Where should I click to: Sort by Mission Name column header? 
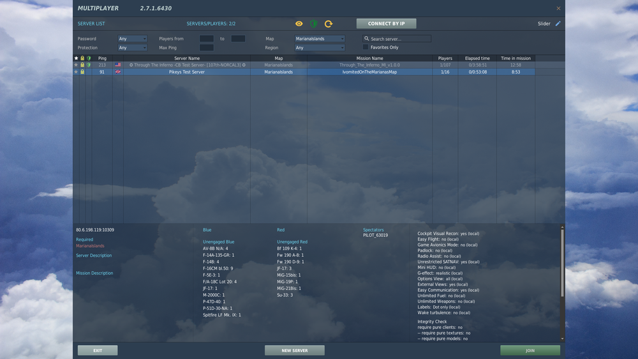(x=369, y=58)
